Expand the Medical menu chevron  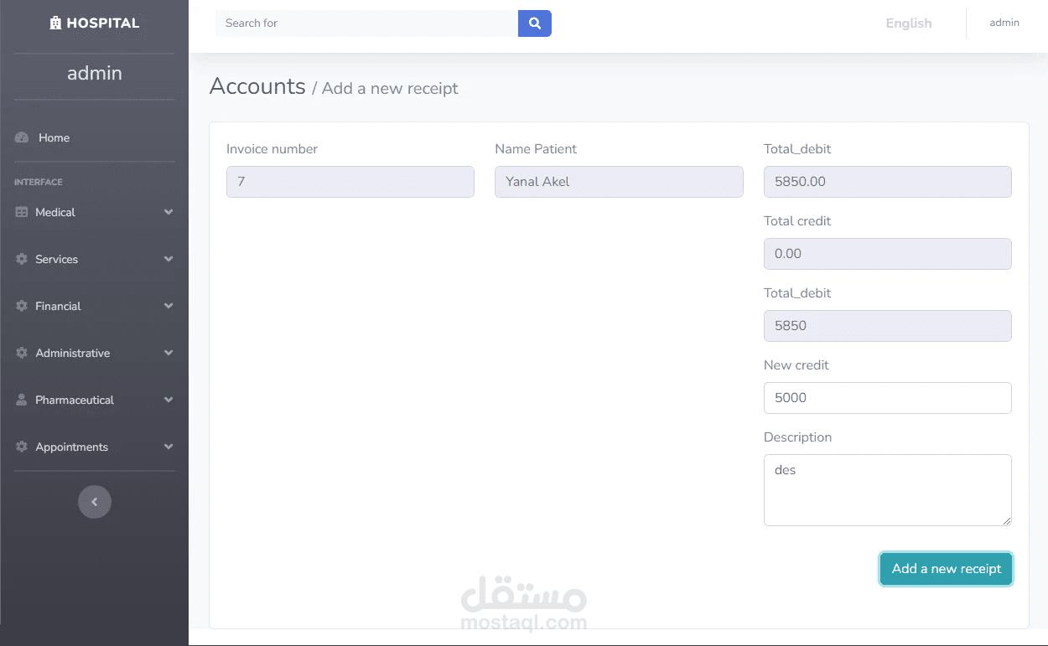pyautogui.click(x=169, y=213)
